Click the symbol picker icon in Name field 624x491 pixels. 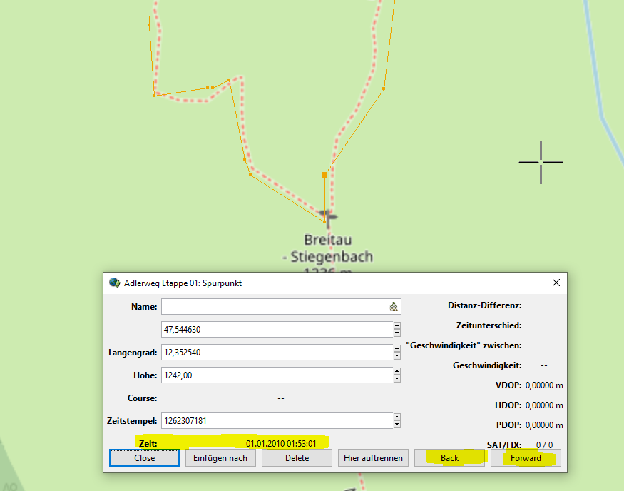(394, 307)
